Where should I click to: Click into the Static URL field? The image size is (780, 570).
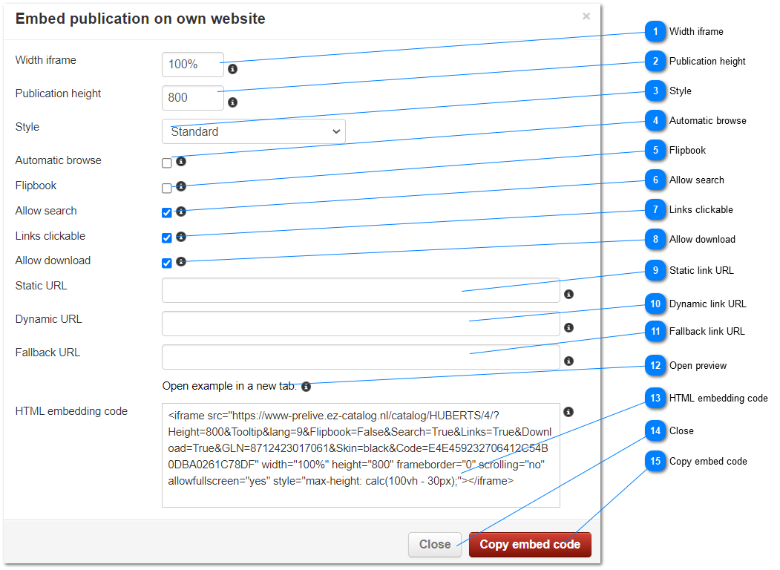(361, 290)
